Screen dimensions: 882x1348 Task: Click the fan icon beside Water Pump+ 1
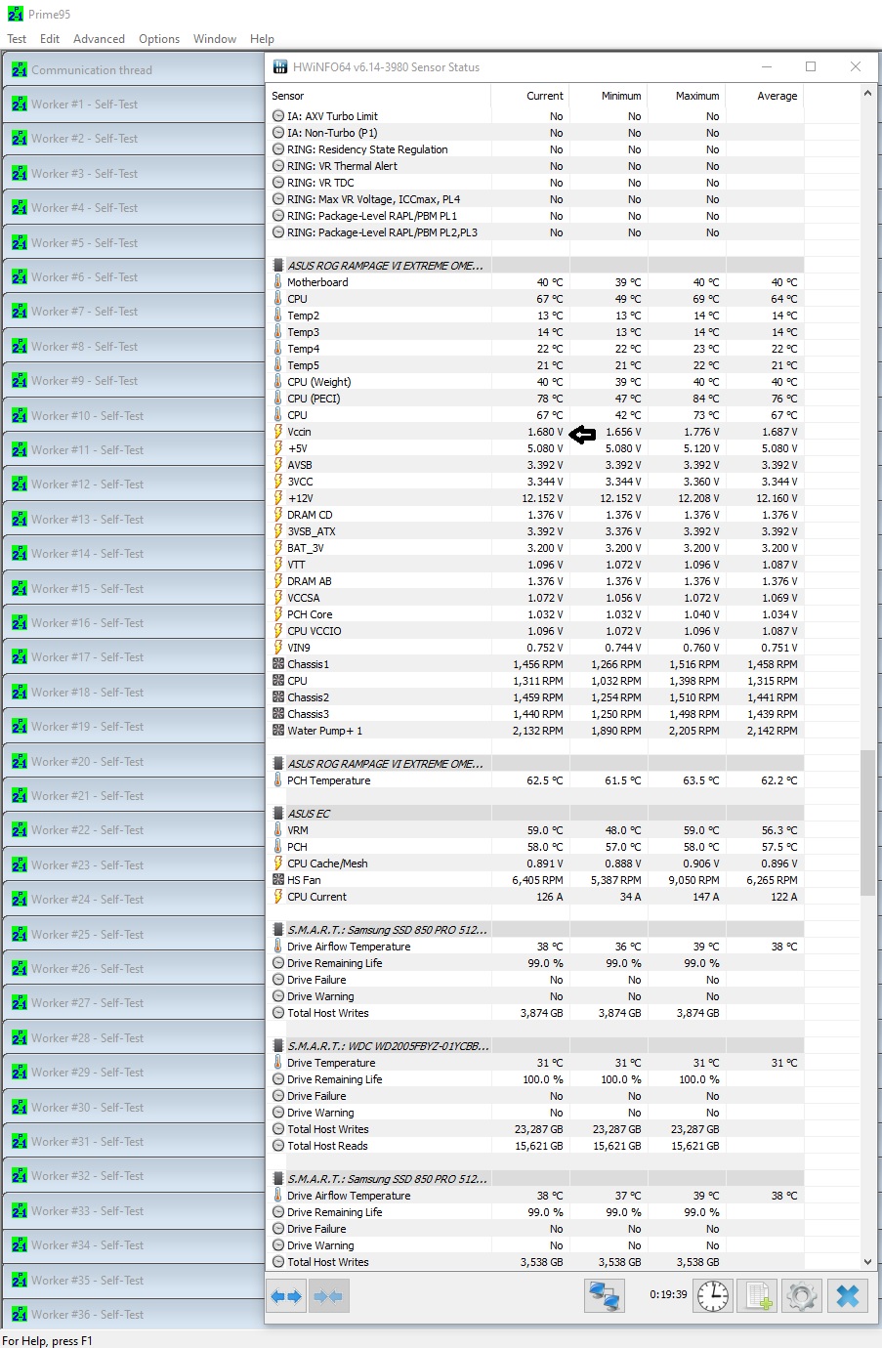pos(278,731)
